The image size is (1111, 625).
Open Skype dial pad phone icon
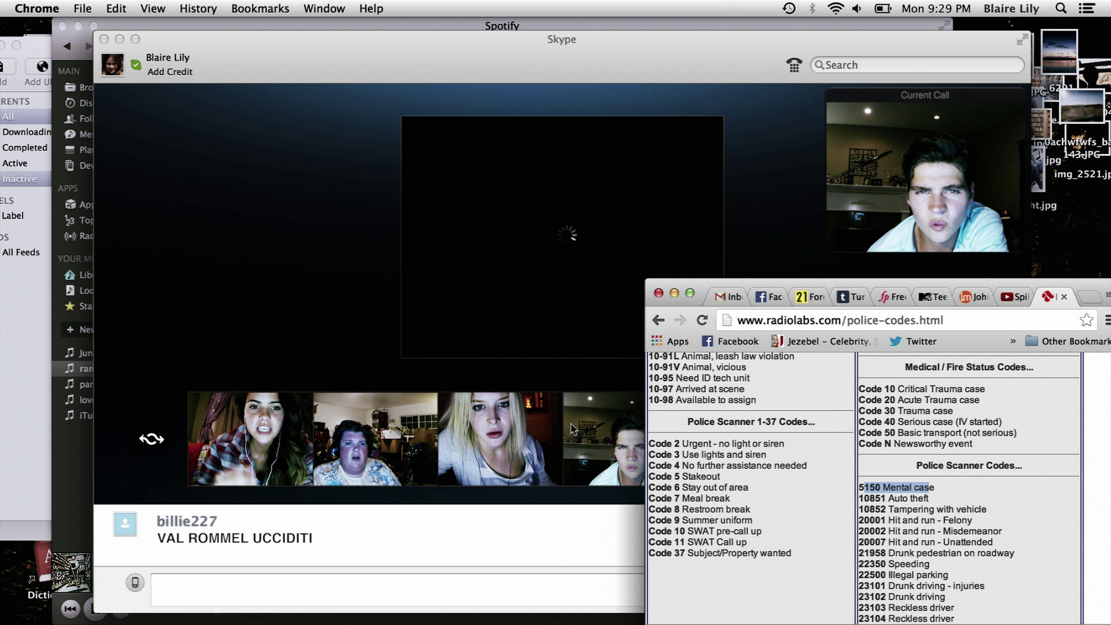point(794,65)
